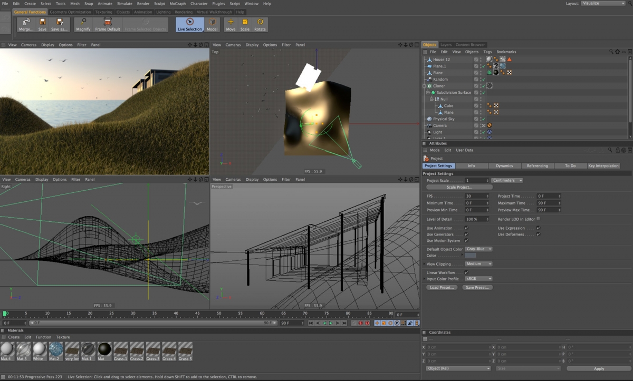The height and width of the screenshot is (381, 633).
Task: Click the PLA keyframe icon at timeline end
Action: 403,323
